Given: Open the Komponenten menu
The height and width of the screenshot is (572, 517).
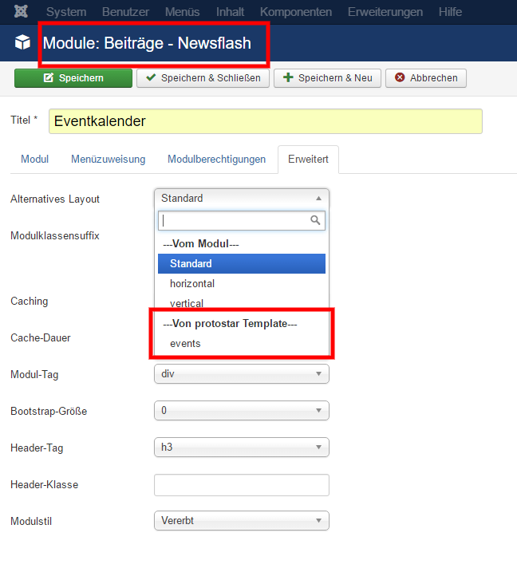Looking at the screenshot, I should (296, 12).
